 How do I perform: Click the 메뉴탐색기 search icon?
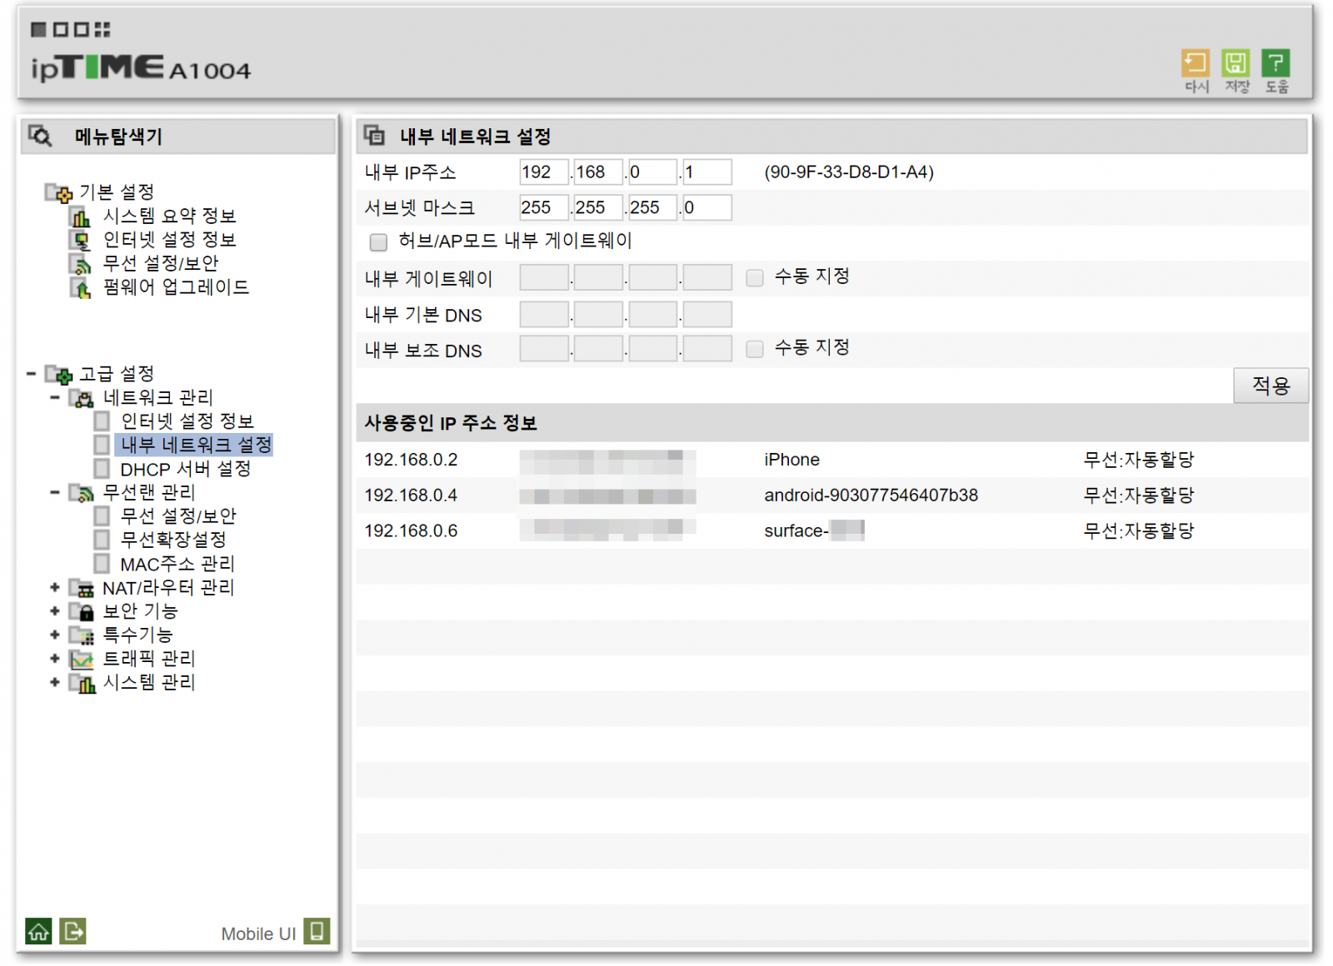tap(40, 136)
